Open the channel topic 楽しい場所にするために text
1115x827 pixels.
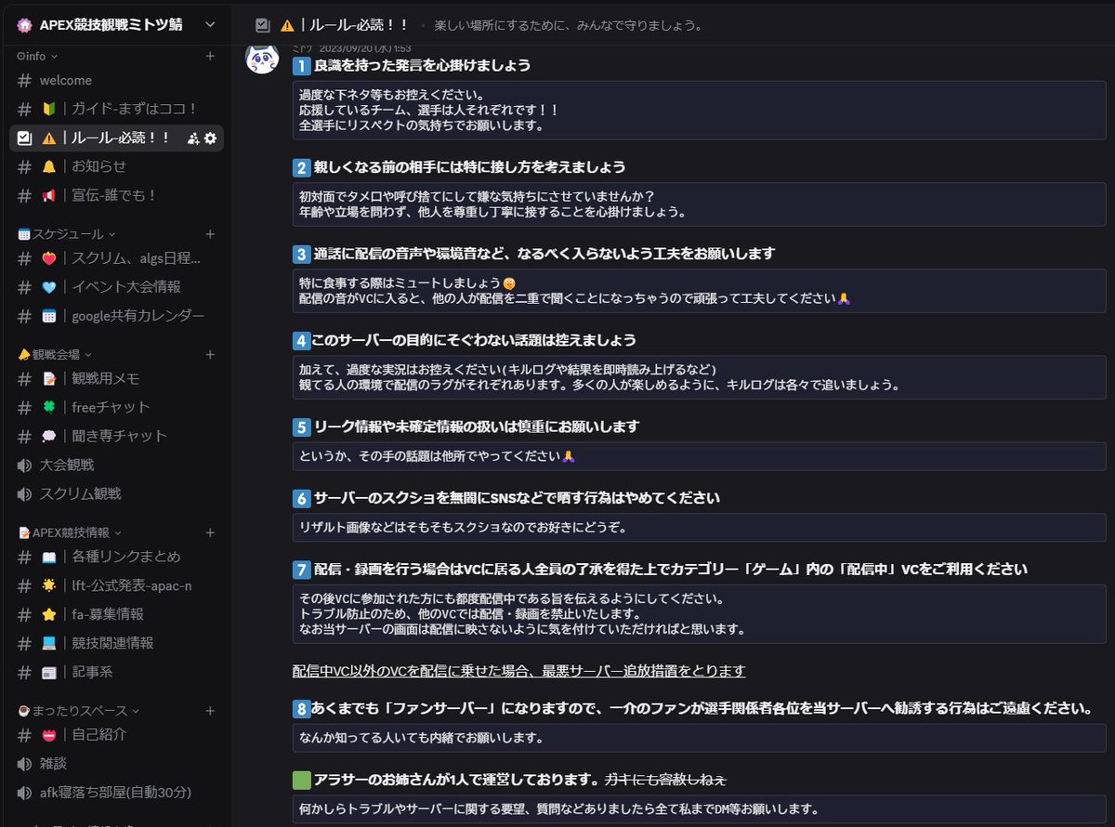(x=568, y=25)
